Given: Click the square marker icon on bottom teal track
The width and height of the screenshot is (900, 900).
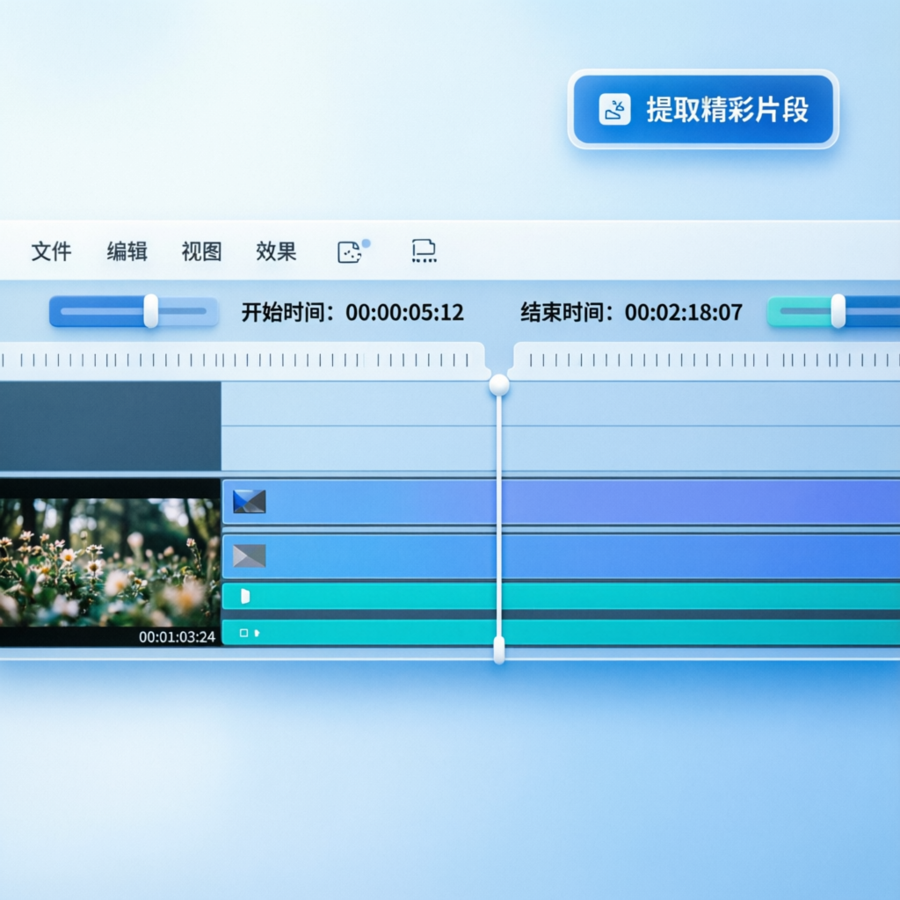Looking at the screenshot, I should [x=246, y=633].
